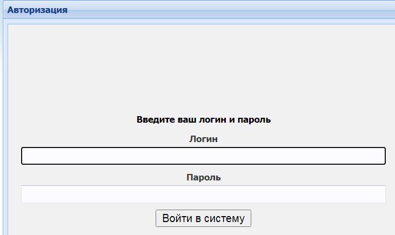Place cursor in the highlighted login box
The height and width of the screenshot is (235, 395).
tap(203, 156)
